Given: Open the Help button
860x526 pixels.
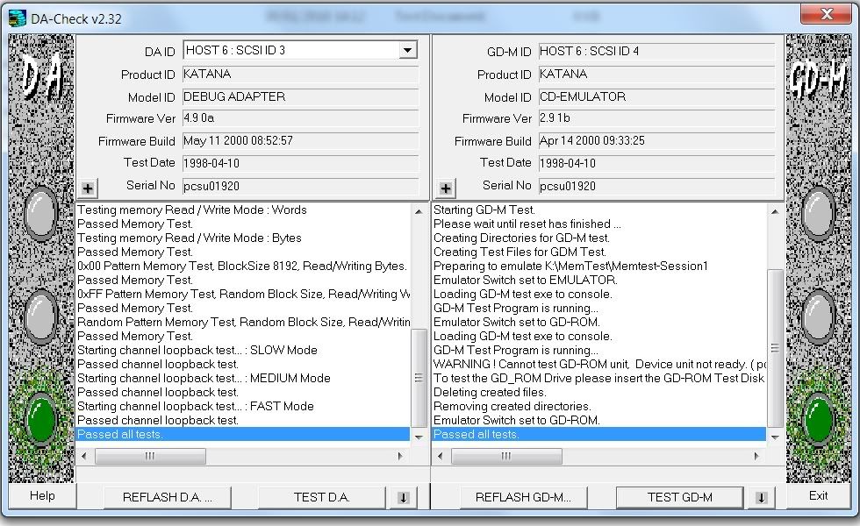Looking at the screenshot, I should point(42,495).
